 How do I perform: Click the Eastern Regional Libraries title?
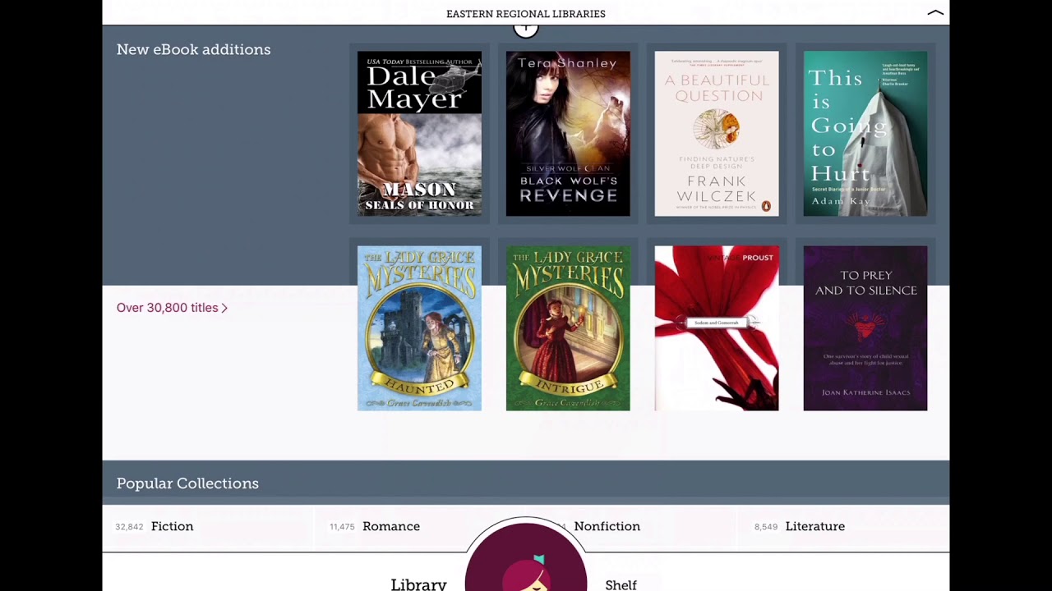(x=526, y=14)
